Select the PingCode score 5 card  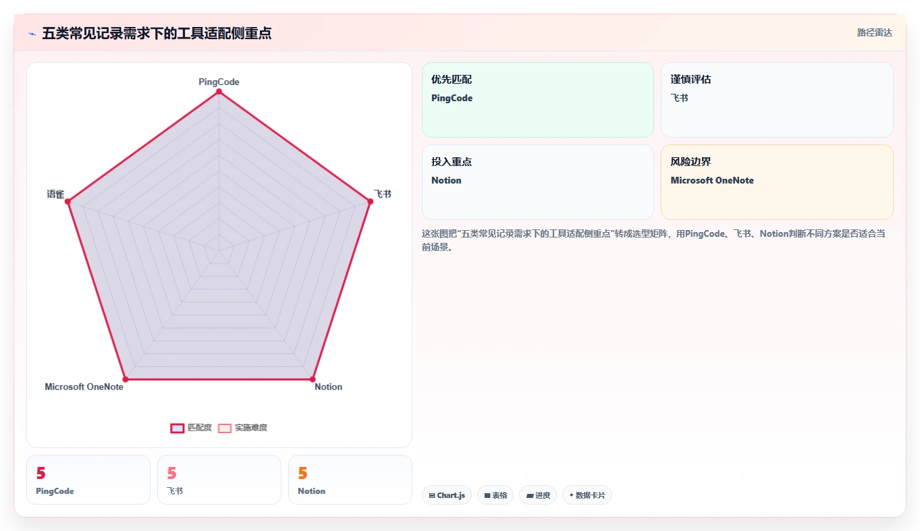click(x=88, y=480)
